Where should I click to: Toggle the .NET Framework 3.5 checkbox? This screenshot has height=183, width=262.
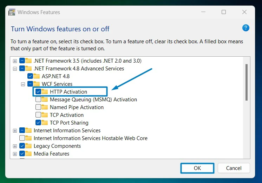22,61
